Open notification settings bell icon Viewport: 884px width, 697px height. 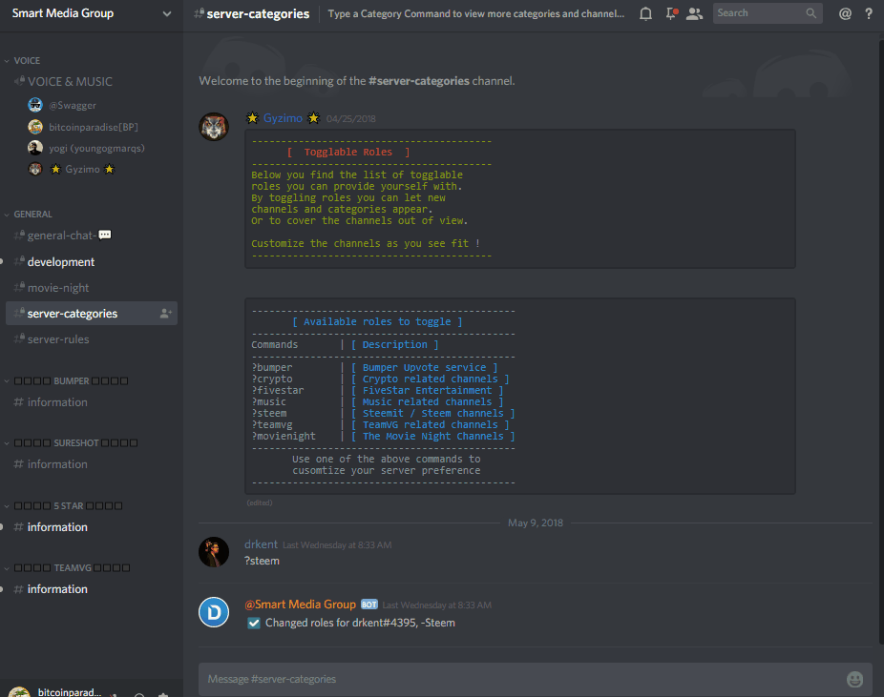coord(645,13)
